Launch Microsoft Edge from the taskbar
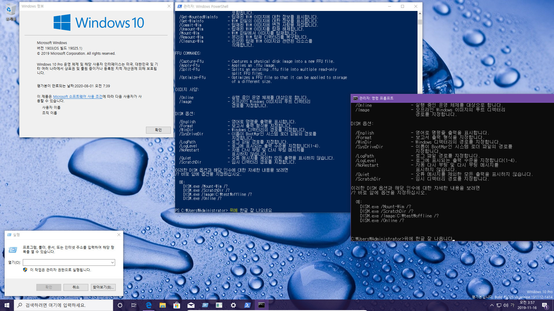554x311 pixels. [x=149, y=305]
